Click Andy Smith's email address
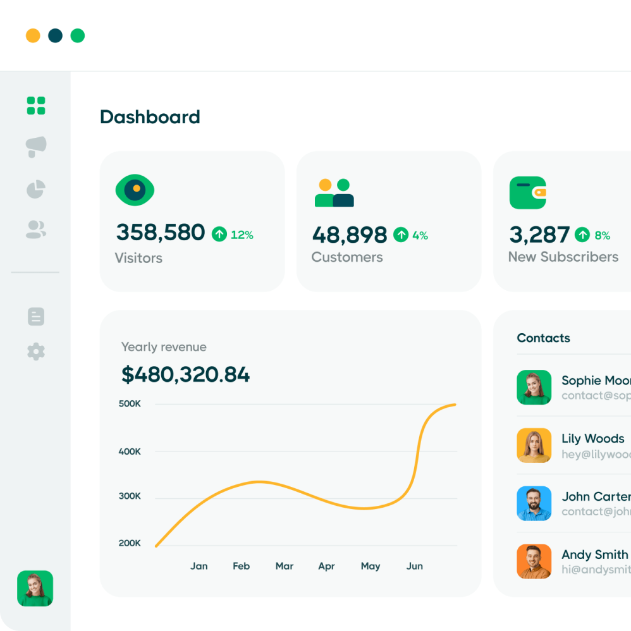The width and height of the screenshot is (631, 631). pyautogui.click(x=596, y=570)
